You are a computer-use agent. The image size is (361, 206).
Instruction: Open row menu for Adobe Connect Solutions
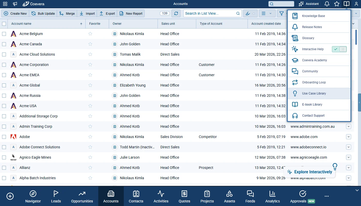(x=349, y=147)
